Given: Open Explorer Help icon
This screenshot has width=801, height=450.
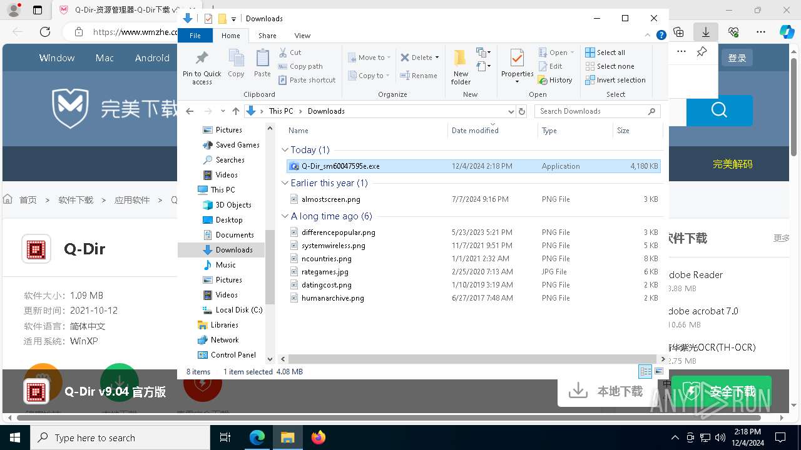Looking at the screenshot, I should [x=661, y=36].
